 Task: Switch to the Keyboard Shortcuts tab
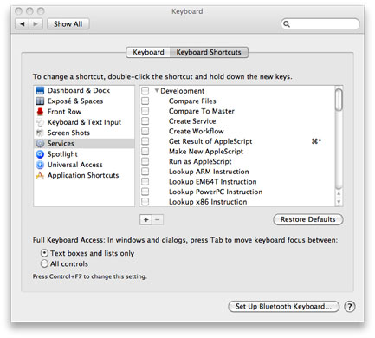pyautogui.click(x=209, y=52)
